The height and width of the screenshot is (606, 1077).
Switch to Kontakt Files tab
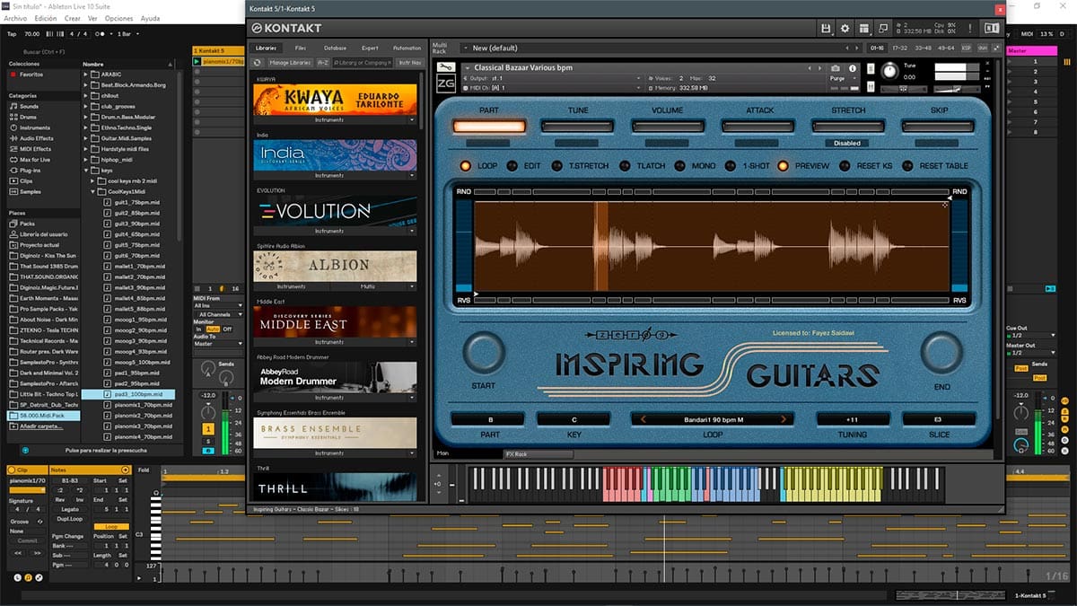coord(300,48)
